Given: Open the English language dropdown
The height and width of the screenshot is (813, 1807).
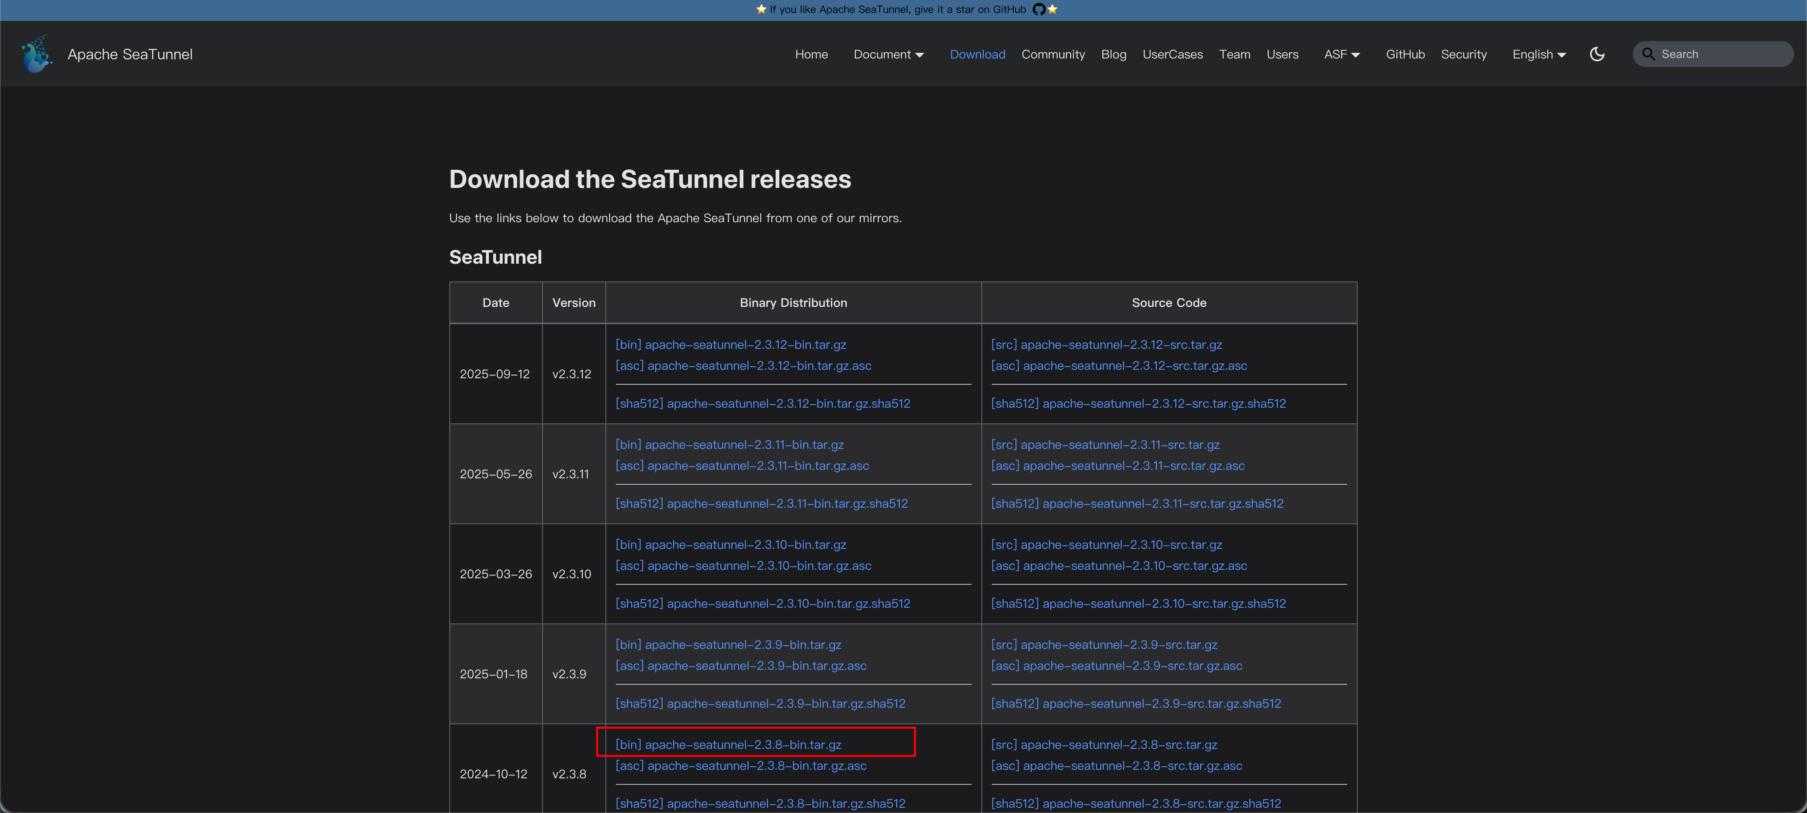Looking at the screenshot, I should pos(1538,54).
